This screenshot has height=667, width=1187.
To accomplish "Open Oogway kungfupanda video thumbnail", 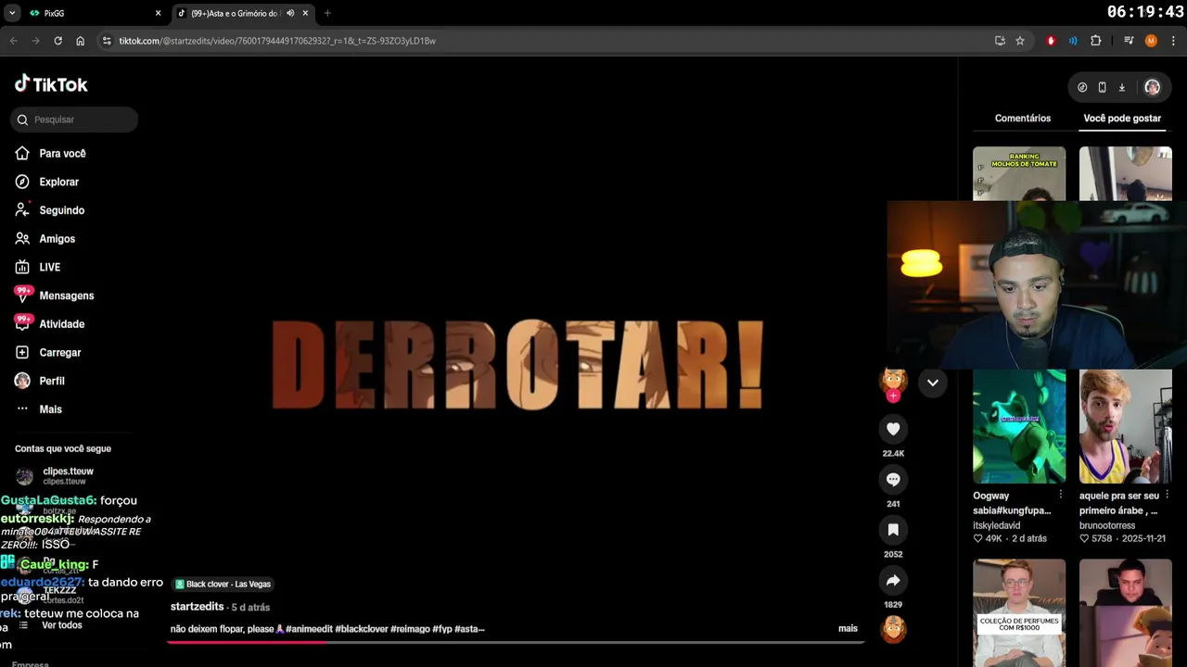I will (x=1019, y=426).
